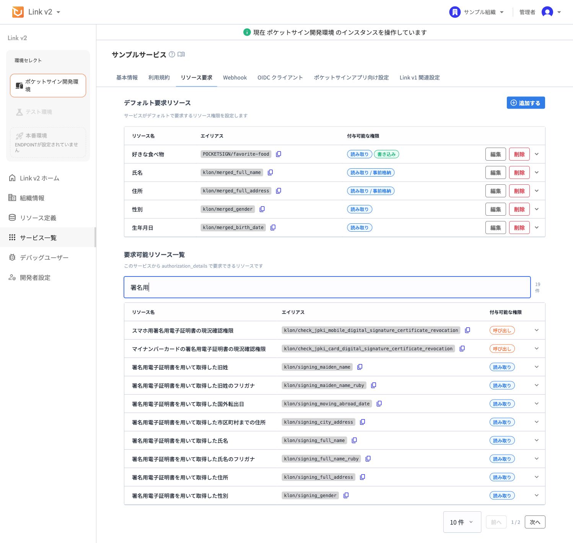Click the help question-mark icon beside サンプルサービス
The height and width of the screenshot is (543, 573).
click(172, 54)
